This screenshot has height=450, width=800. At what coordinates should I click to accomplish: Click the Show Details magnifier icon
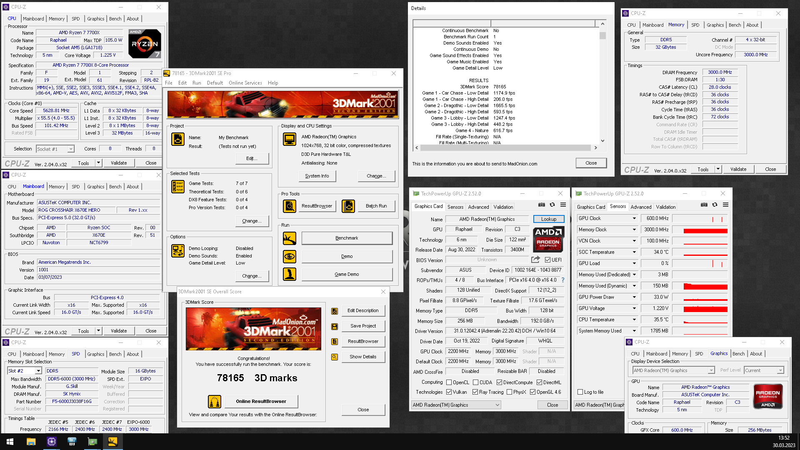pyautogui.click(x=335, y=357)
